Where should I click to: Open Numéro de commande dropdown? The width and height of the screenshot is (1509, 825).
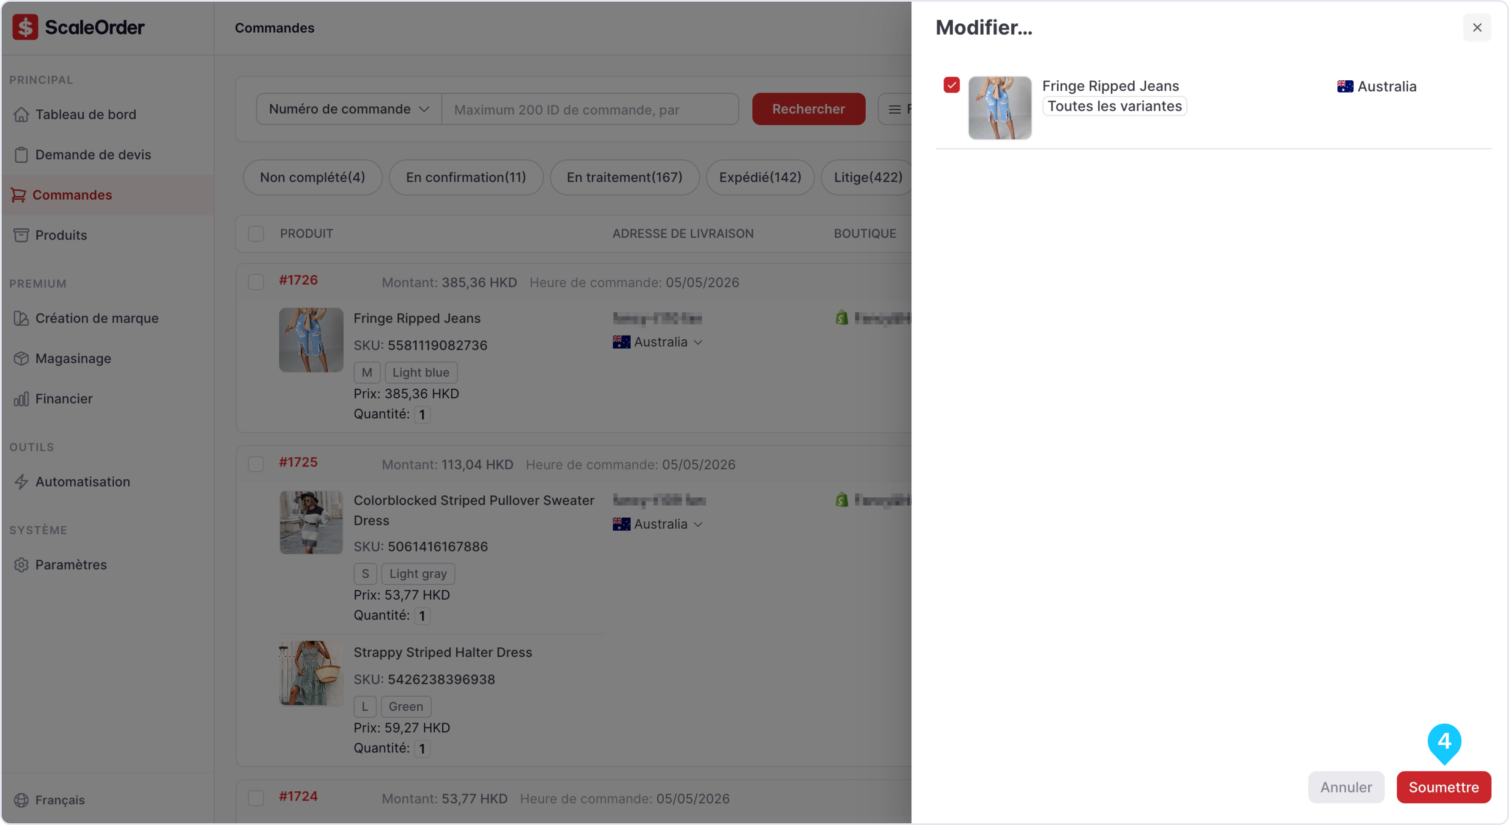point(349,109)
